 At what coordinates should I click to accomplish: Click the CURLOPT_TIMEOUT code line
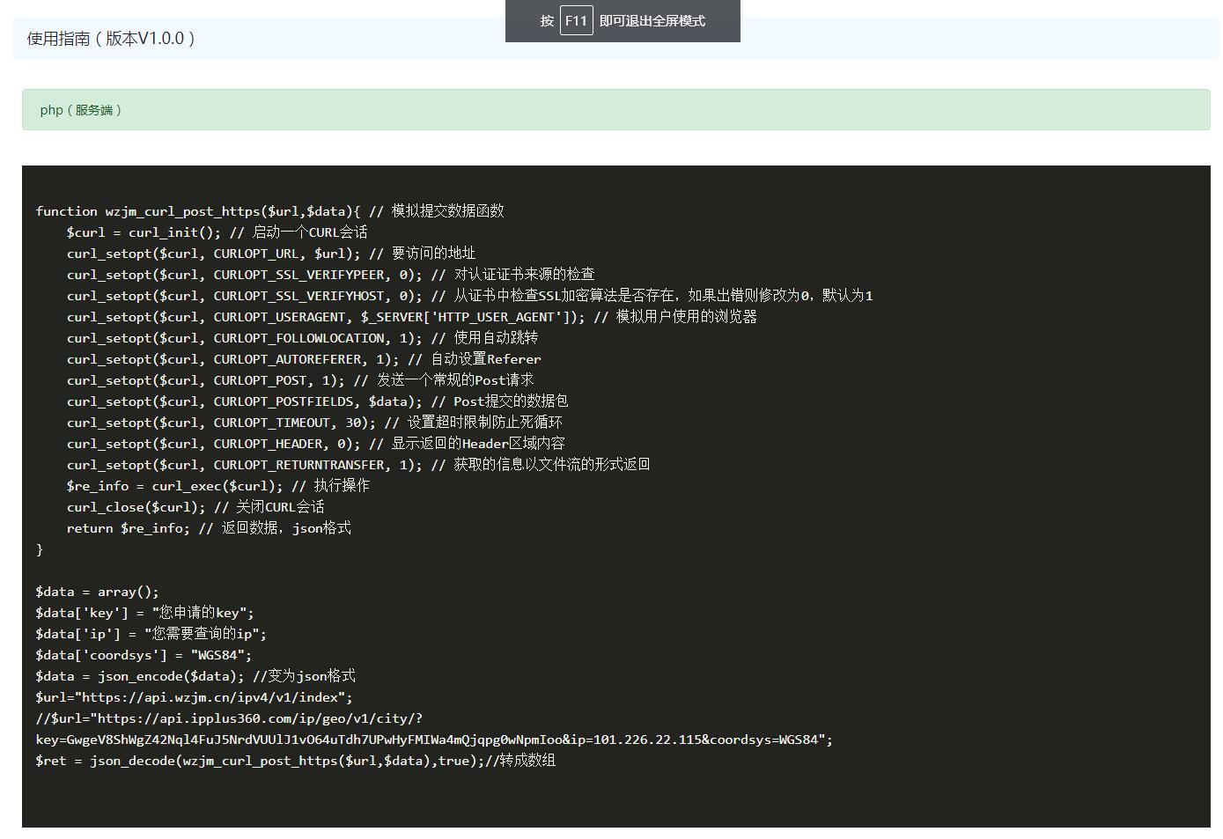pos(314,423)
